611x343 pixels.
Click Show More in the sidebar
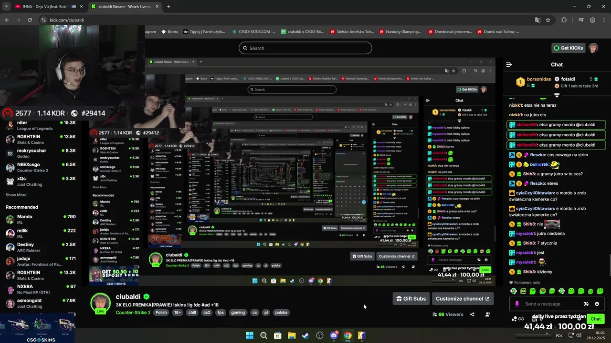[16, 195]
